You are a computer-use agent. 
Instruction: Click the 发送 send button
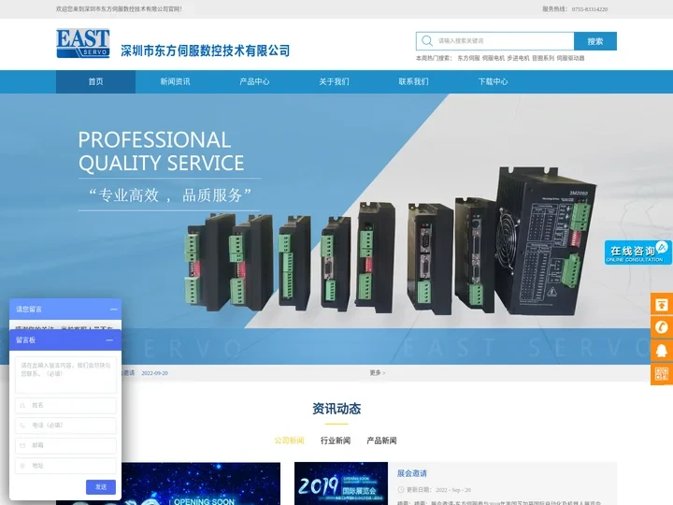point(101,487)
